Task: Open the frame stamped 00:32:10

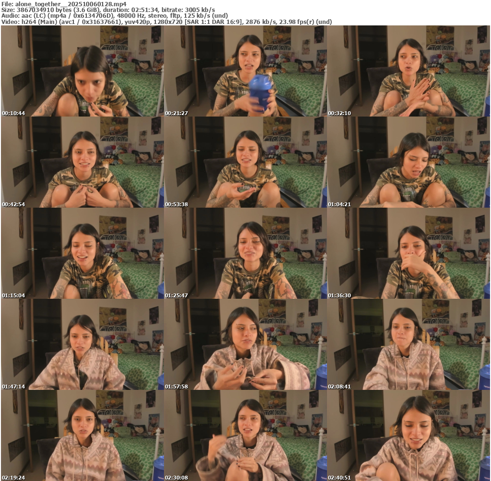Action: coord(408,71)
